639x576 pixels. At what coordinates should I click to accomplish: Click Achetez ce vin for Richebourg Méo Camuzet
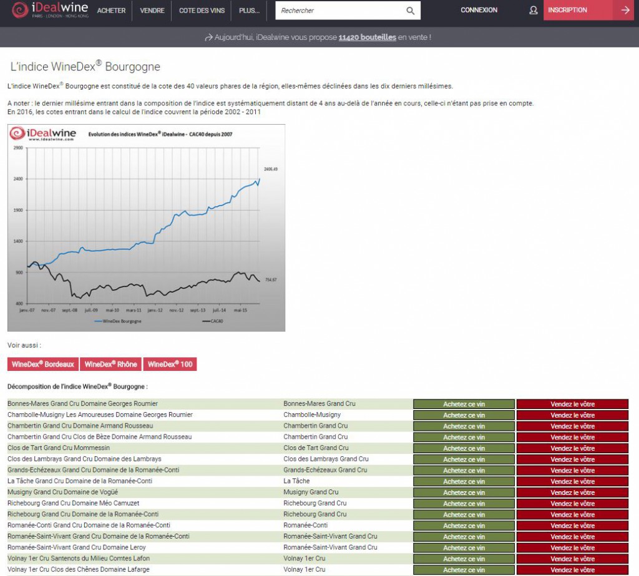point(464,504)
